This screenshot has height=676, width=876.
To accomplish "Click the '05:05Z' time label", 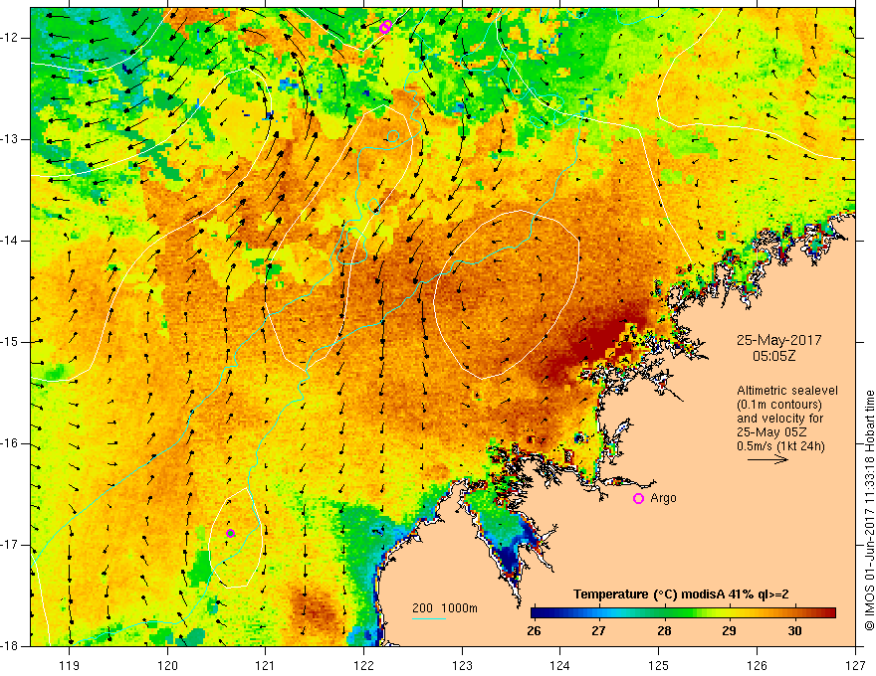I will pyautogui.click(x=773, y=355).
